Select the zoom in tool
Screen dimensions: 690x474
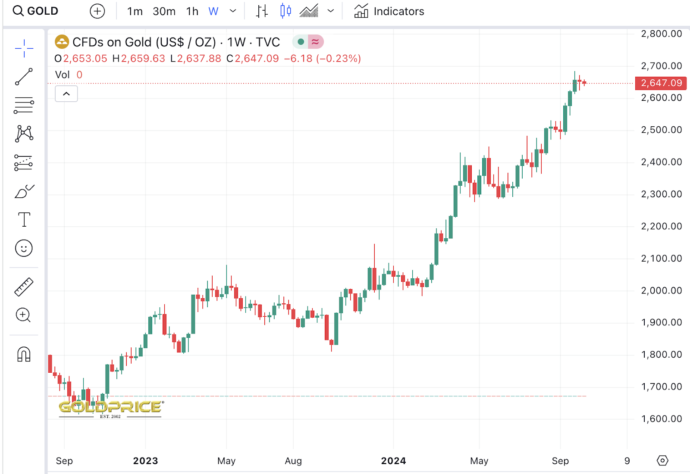click(x=23, y=315)
